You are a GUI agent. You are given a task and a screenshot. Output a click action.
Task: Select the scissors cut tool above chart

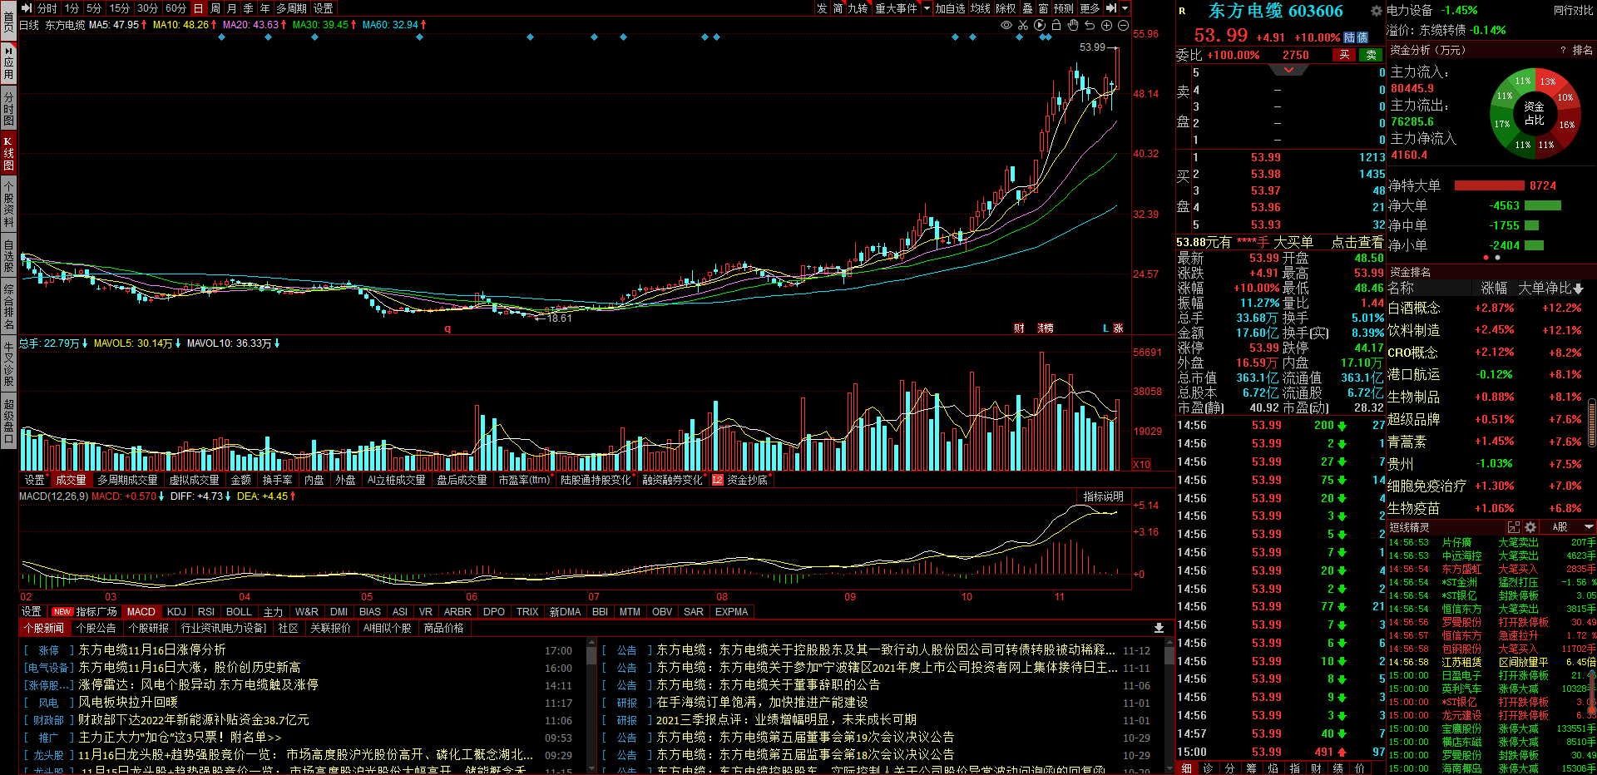pos(1023,26)
